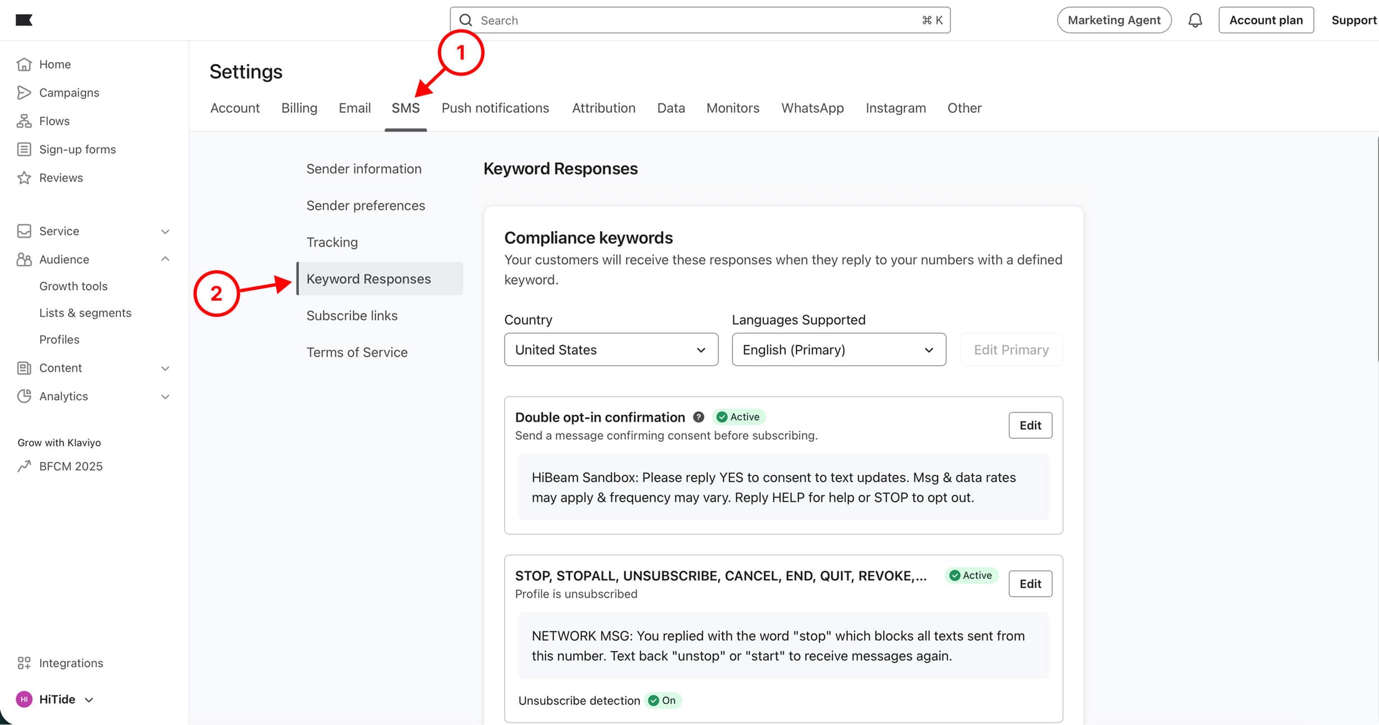Open Integrations grid icon
This screenshot has height=725, width=1379.
coord(24,663)
